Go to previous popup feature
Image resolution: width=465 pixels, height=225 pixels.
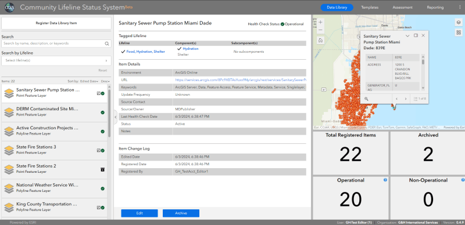(396, 99)
